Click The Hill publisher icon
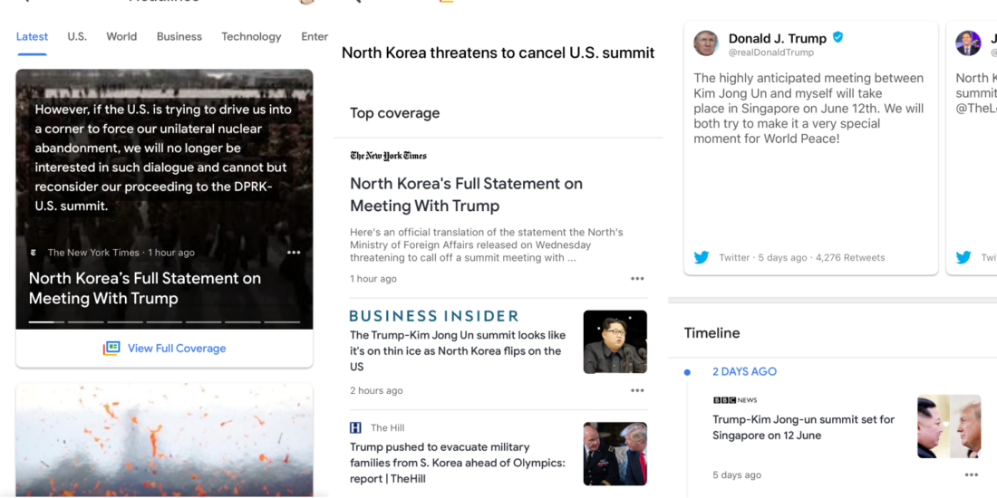 pyautogui.click(x=355, y=427)
